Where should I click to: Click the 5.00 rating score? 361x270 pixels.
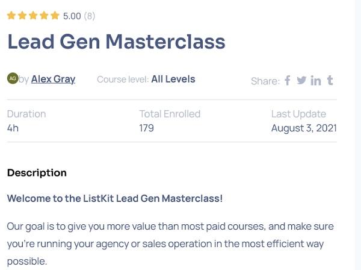point(72,16)
